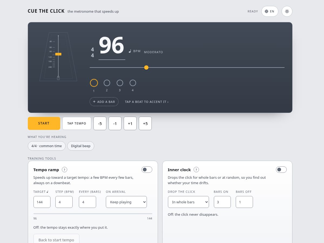Focus the Step (BPM) field

tap(64, 202)
